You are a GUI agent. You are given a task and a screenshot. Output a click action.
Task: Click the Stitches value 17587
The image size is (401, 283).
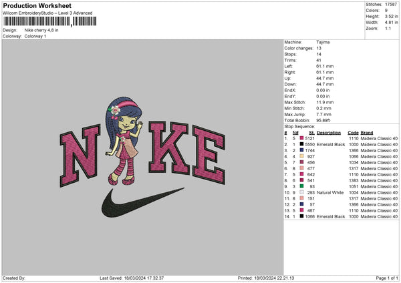click(x=391, y=5)
